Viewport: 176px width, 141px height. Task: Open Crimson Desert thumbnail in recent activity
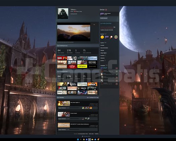click(64, 114)
